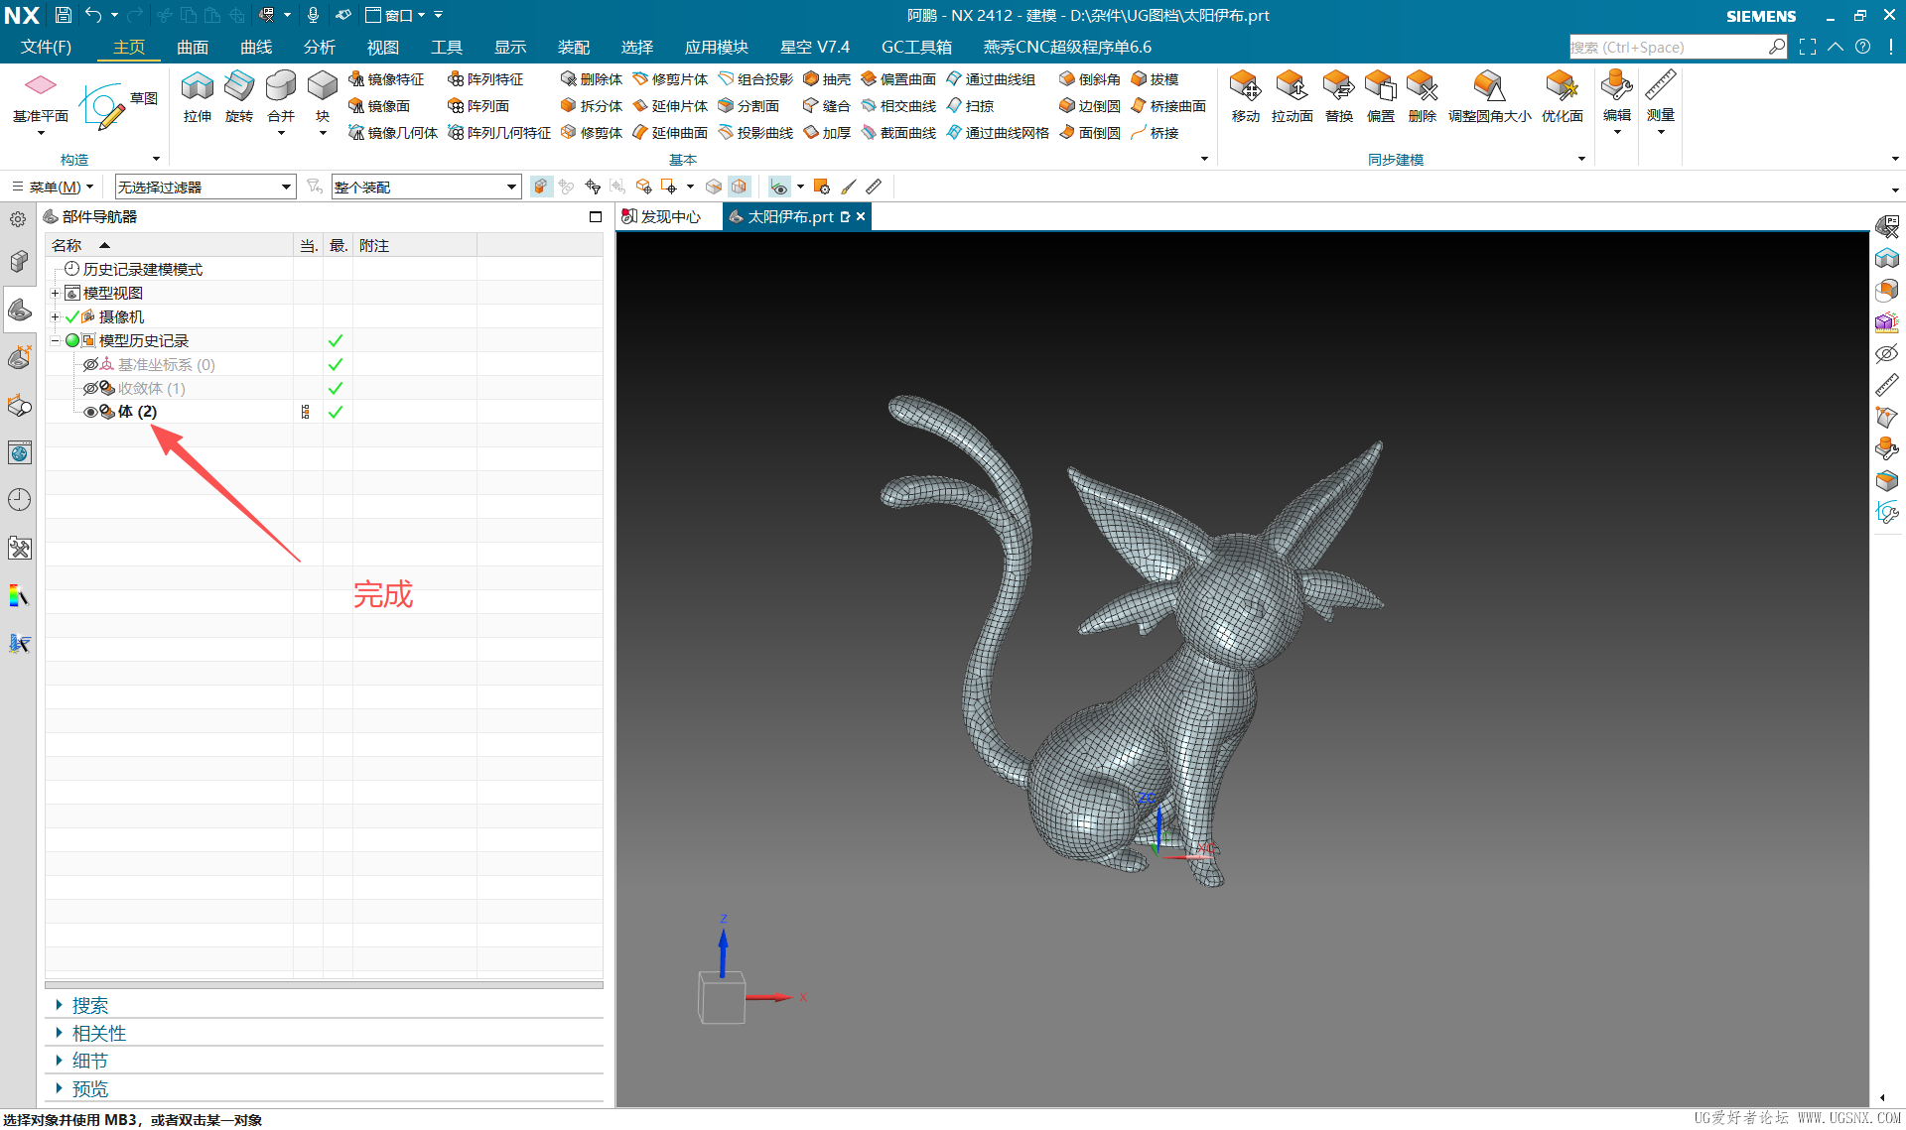Toggle the show/hide eye icon on right sidebar
This screenshot has height=1130, width=1906.
point(1886,354)
